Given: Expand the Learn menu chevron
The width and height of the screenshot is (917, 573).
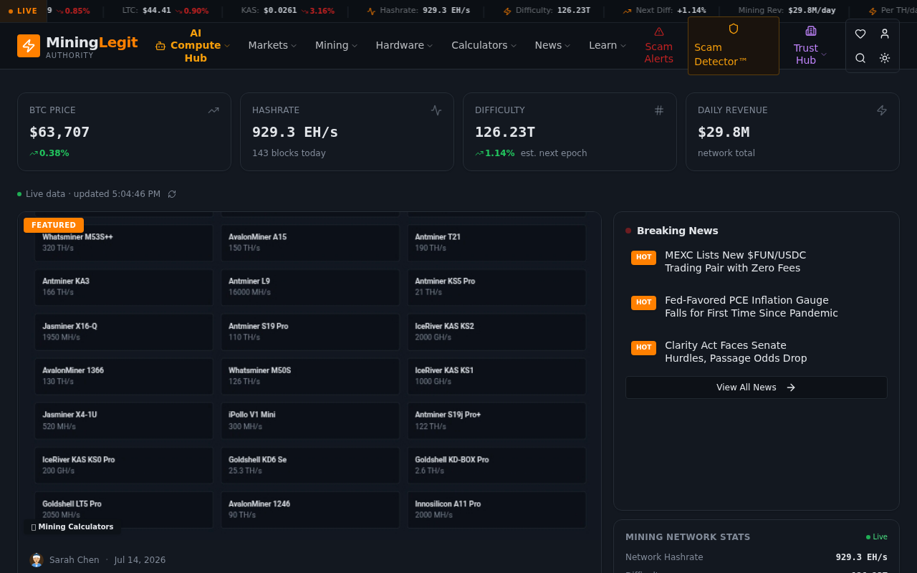Looking at the screenshot, I should pyautogui.click(x=623, y=46).
